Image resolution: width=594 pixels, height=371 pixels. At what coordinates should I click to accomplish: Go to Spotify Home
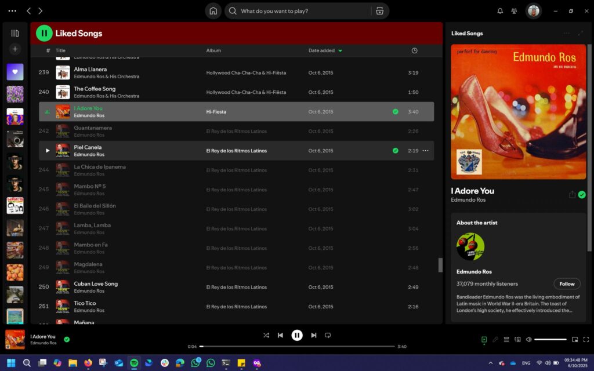(213, 11)
